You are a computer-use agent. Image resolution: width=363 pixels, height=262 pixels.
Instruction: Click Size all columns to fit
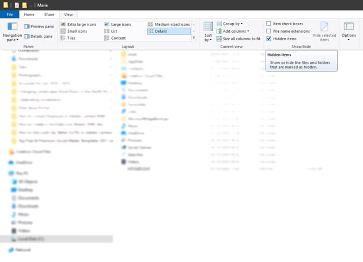[238, 39]
